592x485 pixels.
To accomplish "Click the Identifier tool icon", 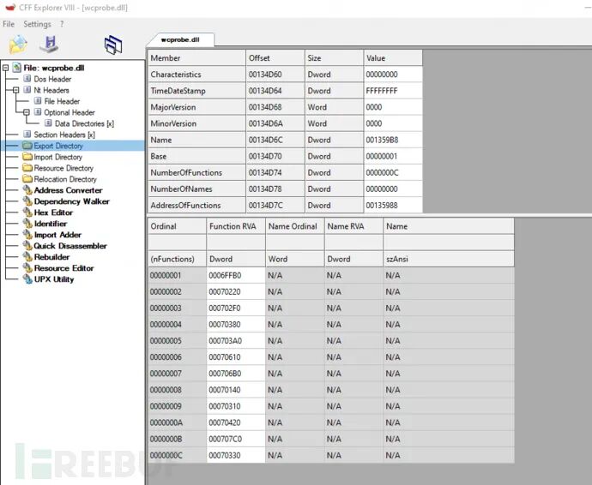I will point(27,224).
